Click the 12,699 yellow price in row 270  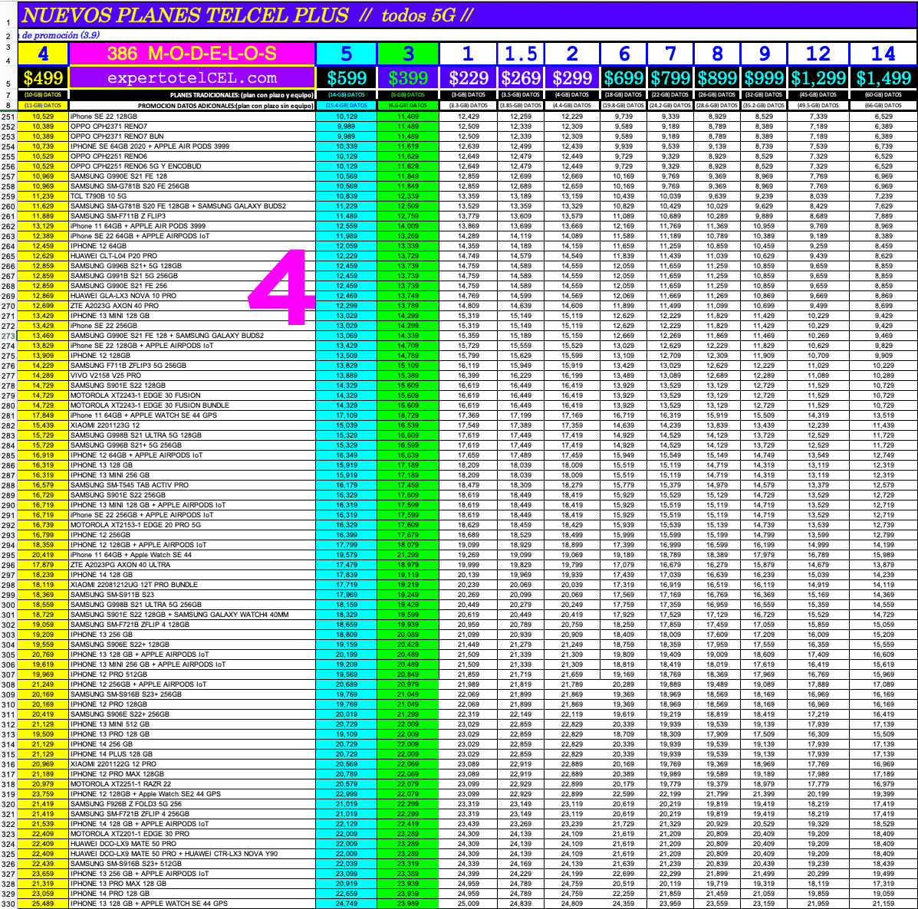point(43,305)
